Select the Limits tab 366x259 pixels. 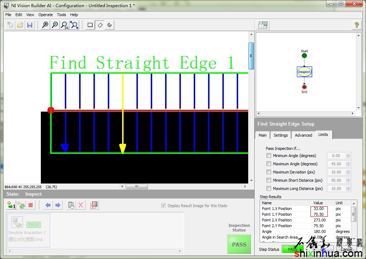click(x=323, y=135)
